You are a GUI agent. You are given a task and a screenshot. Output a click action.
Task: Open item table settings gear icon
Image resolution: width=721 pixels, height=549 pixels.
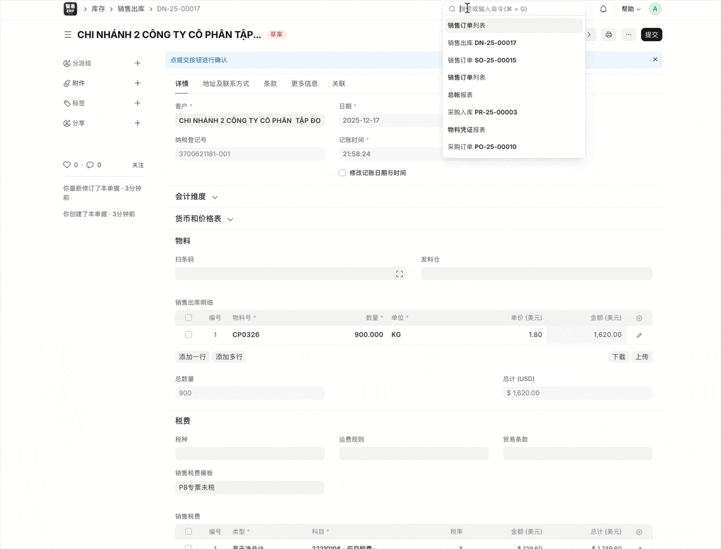coord(639,318)
